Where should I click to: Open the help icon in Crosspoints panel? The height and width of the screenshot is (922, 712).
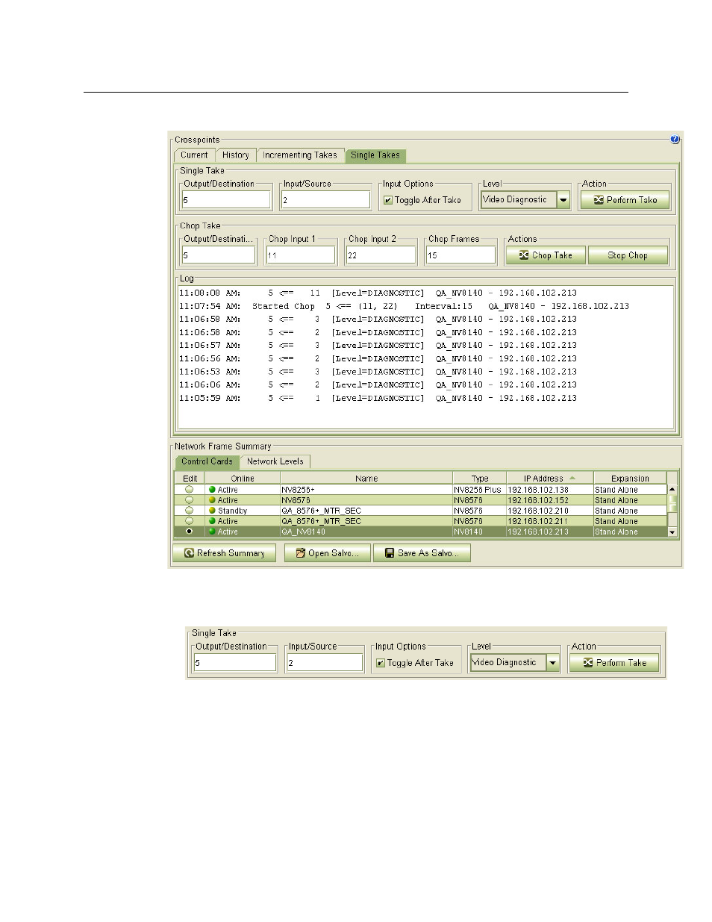click(675, 140)
